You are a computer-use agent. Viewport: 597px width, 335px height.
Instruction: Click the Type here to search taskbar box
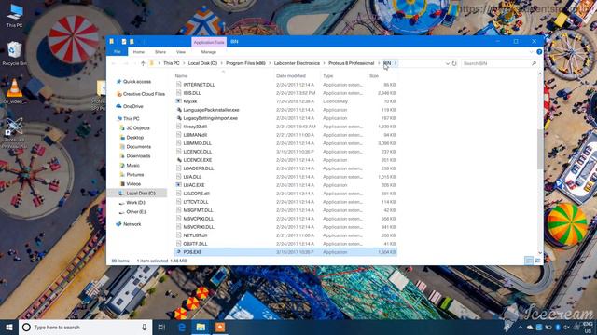pos(86,327)
